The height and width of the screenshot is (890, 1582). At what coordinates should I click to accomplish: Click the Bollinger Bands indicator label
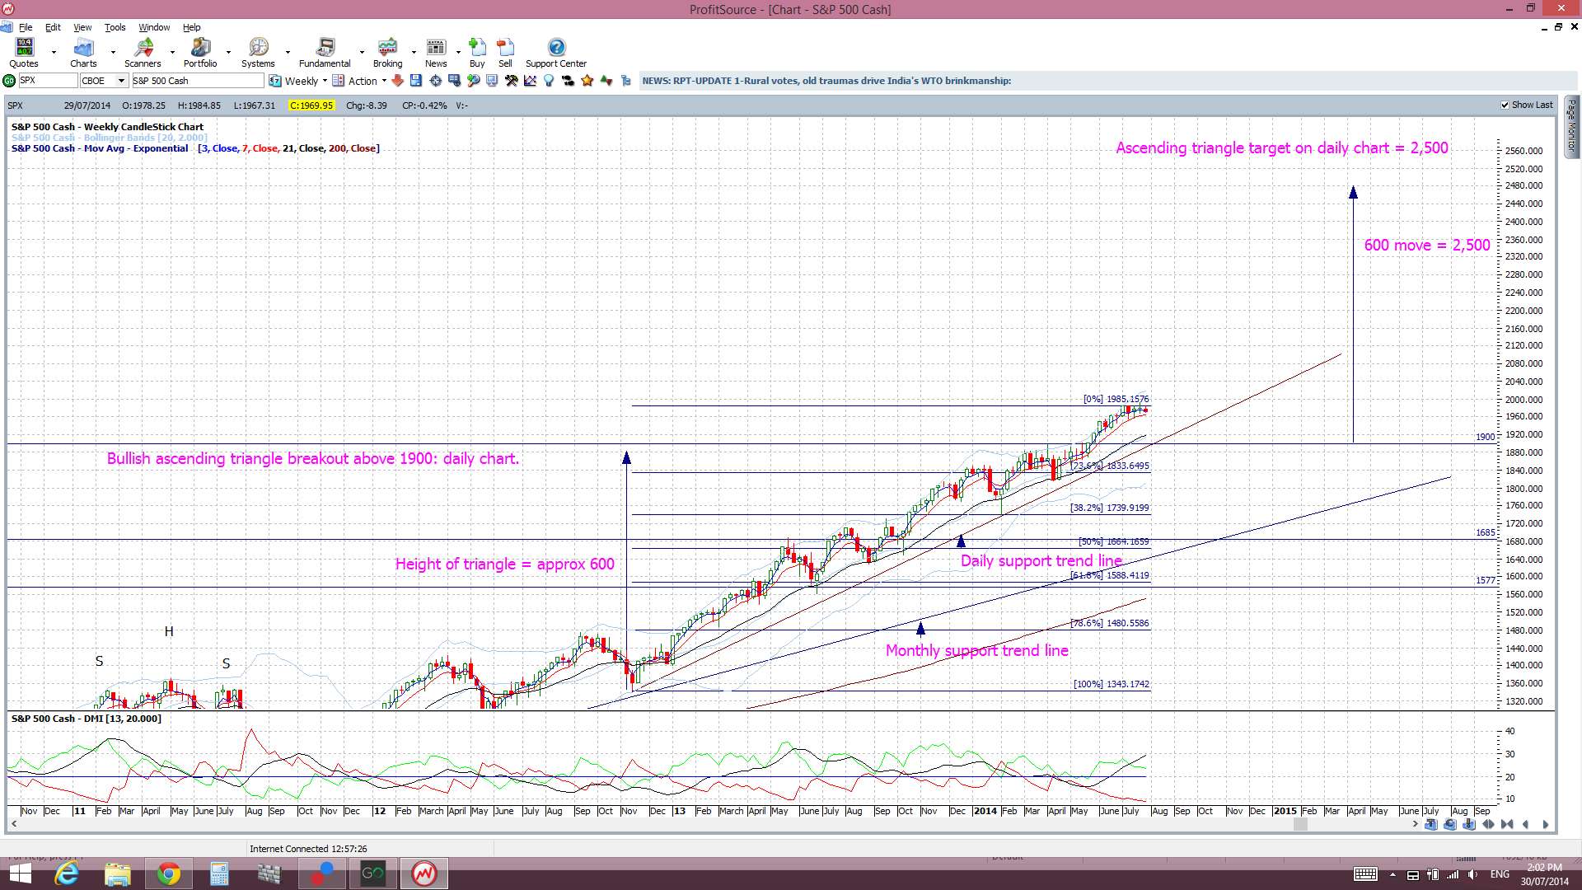110,138
